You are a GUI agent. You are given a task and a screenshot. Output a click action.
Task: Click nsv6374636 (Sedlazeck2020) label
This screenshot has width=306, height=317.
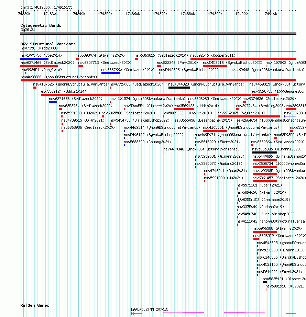269,99
